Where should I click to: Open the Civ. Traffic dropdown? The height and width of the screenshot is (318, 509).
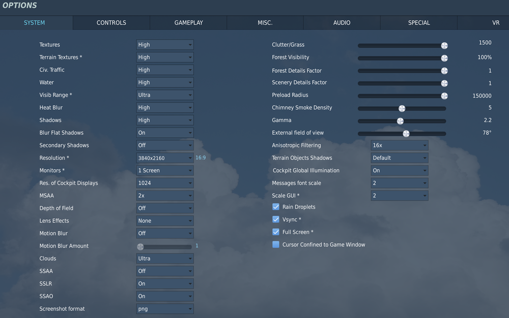pyautogui.click(x=165, y=70)
